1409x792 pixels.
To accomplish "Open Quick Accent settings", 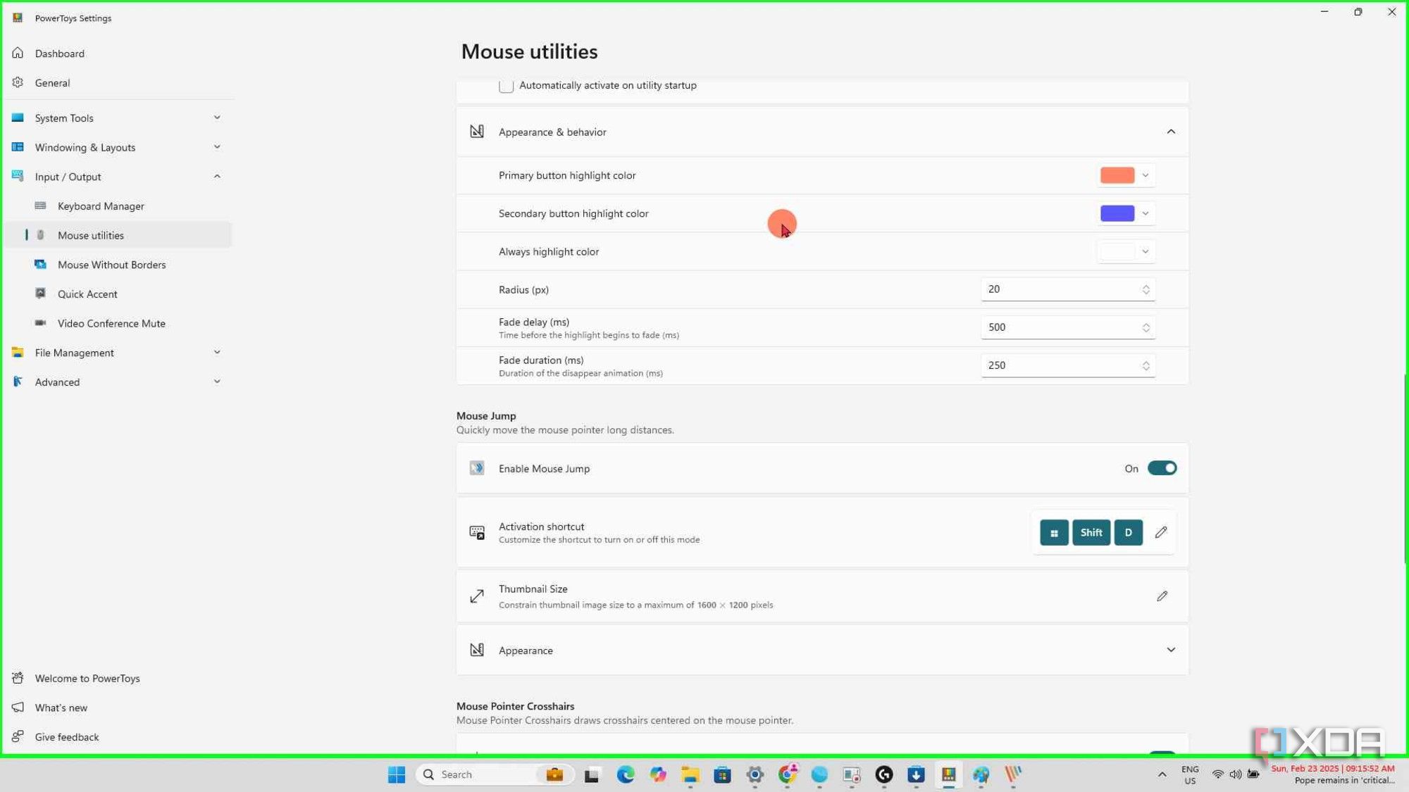I will pyautogui.click(x=118, y=294).
